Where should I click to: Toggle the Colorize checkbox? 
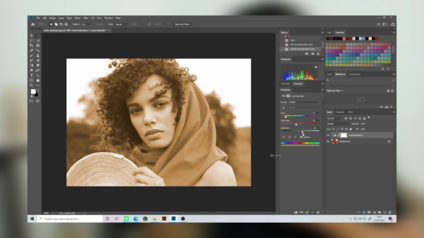point(301,138)
